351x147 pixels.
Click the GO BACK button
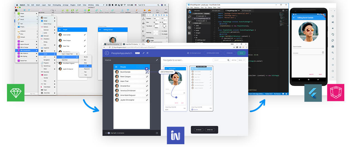(x=199, y=130)
